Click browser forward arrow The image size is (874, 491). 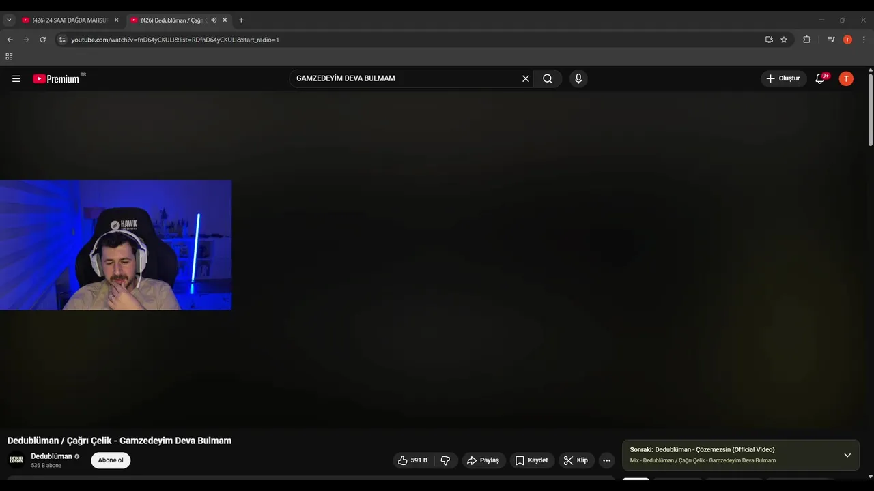pos(27,40)
